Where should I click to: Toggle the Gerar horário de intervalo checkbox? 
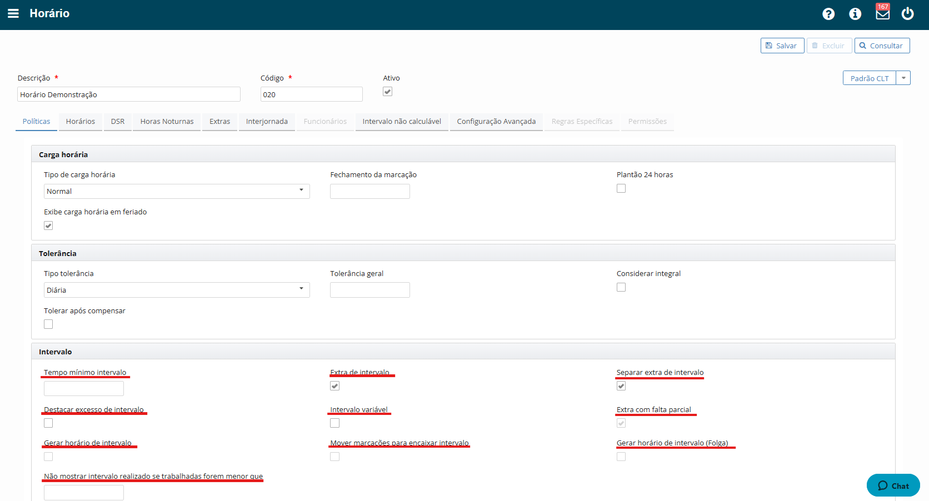pyautogui.click(x=48, y=457)
